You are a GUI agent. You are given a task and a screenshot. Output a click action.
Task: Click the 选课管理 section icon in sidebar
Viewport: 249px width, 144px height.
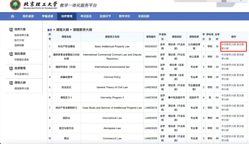point(11,68)
